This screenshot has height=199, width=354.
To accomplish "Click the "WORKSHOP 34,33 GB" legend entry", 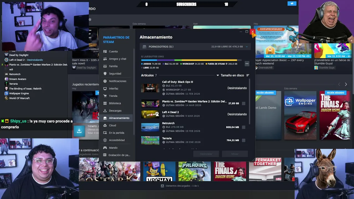I will (192, 64).
